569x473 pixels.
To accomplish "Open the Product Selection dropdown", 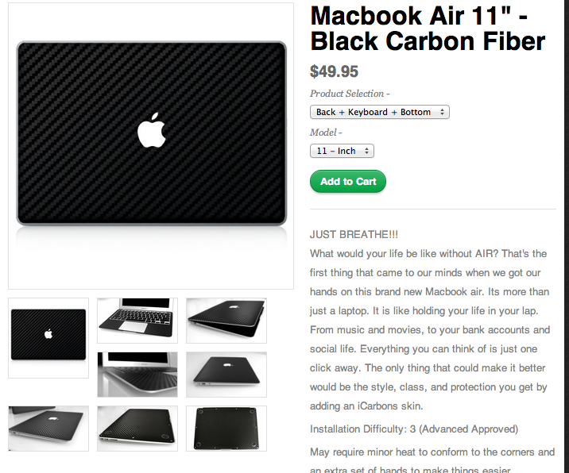I will pos(380,112).
